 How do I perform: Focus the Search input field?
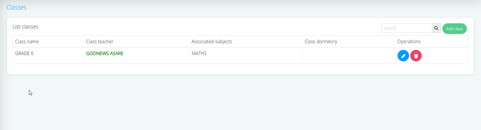coord(406,28)
